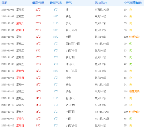The image size is (144, 128).
Task: Click the air quality value 120
Action: click(126, 37)
